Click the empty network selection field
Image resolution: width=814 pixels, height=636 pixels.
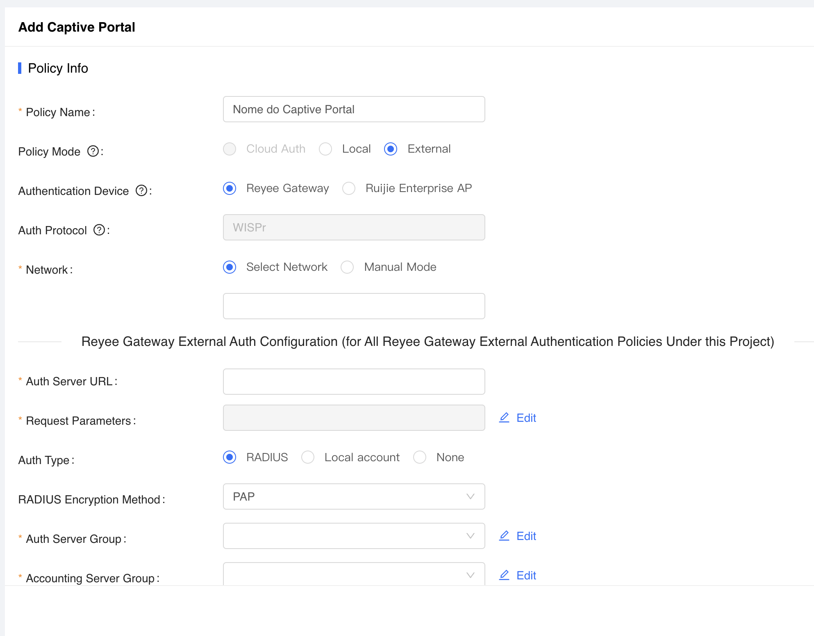pos(354,306)
